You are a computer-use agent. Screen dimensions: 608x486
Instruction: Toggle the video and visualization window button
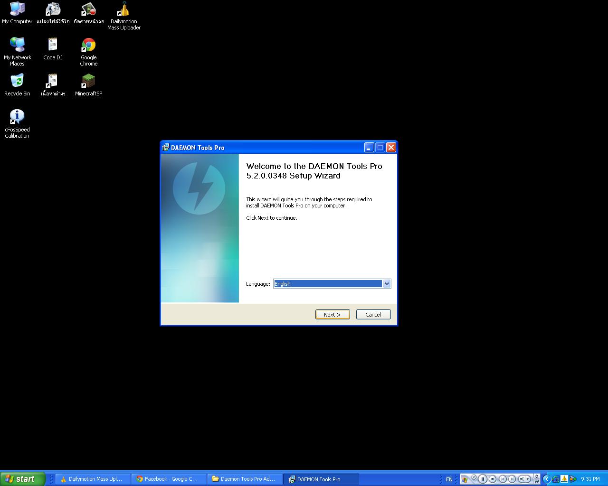[537, 476]
